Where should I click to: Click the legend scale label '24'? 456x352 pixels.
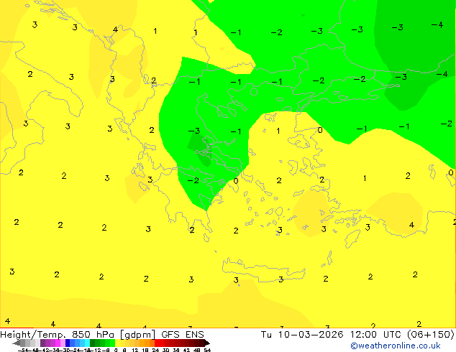[x=155, y=350]
